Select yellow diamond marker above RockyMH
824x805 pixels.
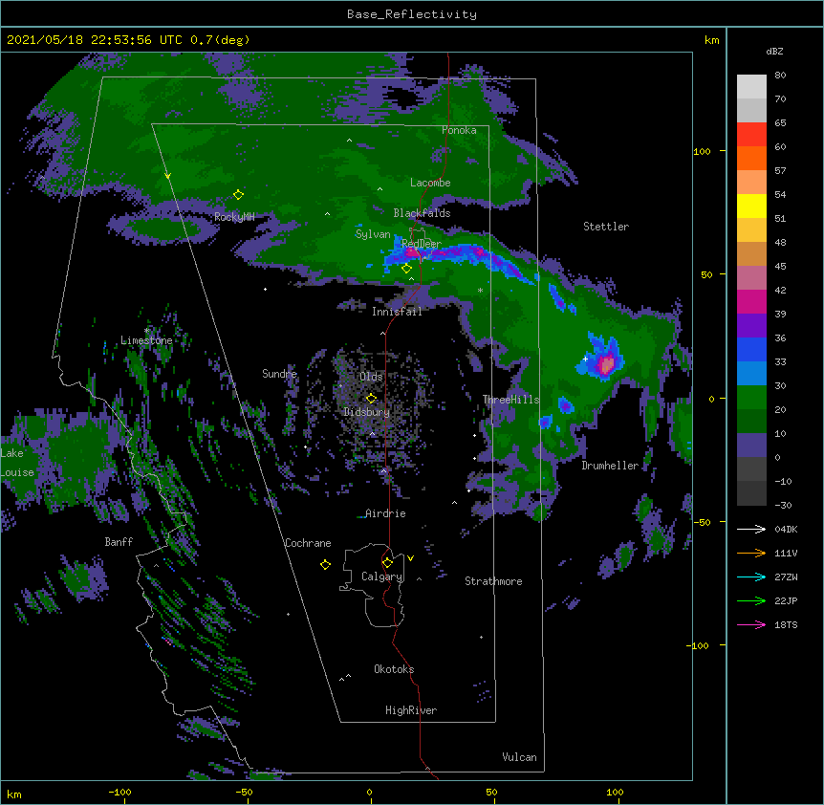pos(238,195)
